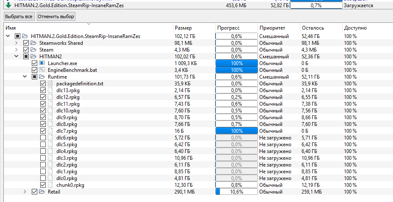Click the 0,7% torrent progress bar
Image resolution: width=393 pixels, height=202 pixels.
pos(316,5)
